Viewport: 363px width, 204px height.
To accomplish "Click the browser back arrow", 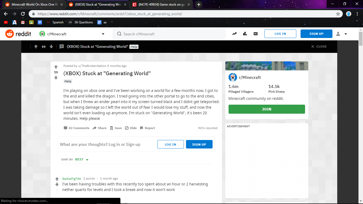I will [x=6, y=14].
